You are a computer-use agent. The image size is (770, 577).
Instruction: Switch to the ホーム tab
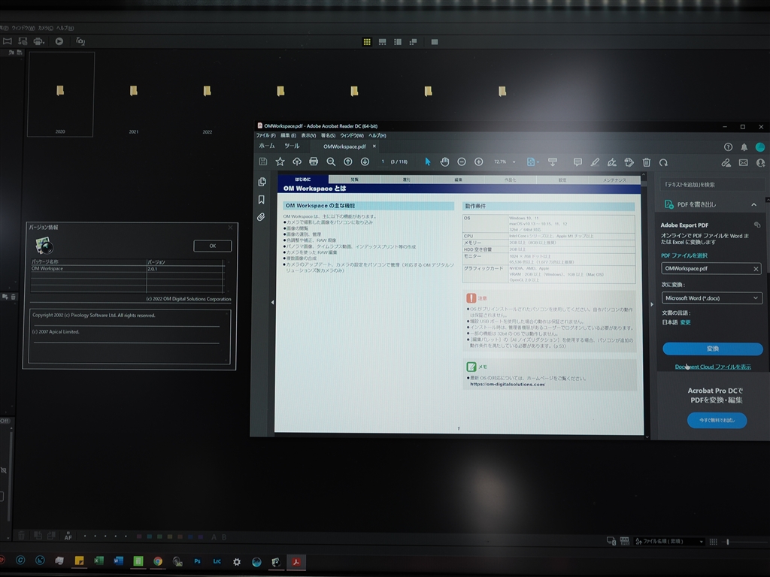click(267, 147)
